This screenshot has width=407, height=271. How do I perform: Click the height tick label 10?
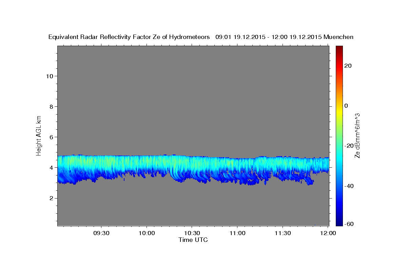click(50, 76)
